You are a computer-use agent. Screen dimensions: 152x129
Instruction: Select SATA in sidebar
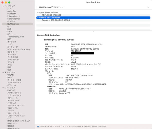10,32
